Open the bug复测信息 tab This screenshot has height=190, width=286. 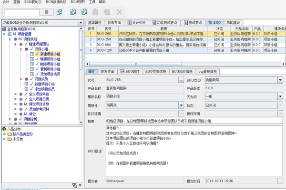207,72
